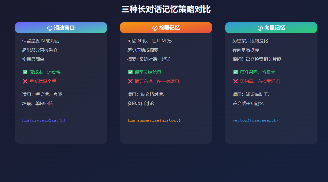Screen dimensions: 328x182
Task: Click the text 超出部分直接丢弃
Action: point(40,50)
